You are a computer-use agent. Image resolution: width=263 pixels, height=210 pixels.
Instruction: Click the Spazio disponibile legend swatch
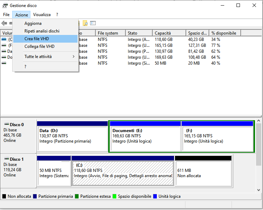pyautogui.click(x=115, y=196)
